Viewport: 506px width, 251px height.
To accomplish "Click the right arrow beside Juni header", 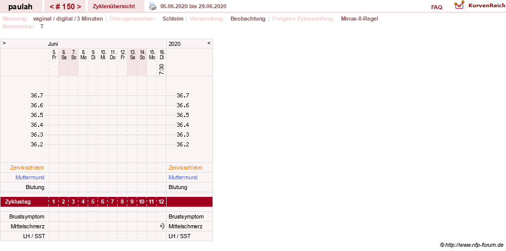I will (4, 43).
